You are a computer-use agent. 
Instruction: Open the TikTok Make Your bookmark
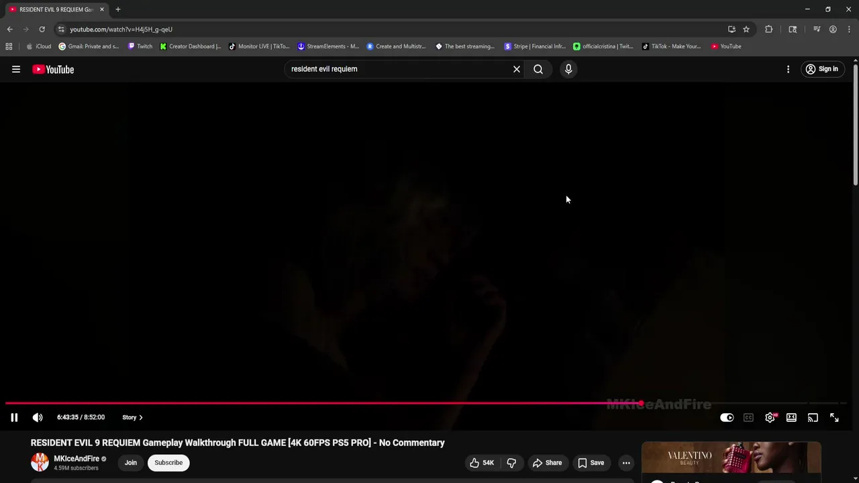[x=671, y=46]
